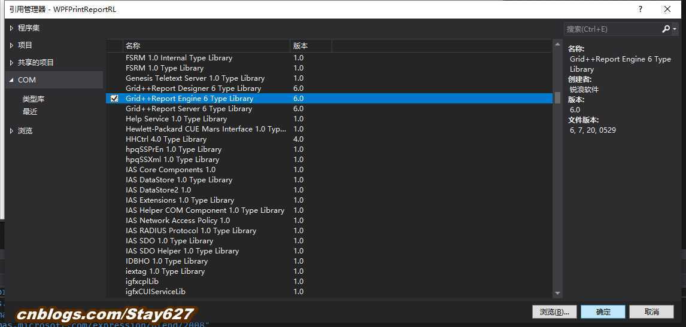
Task: Select IDBHO 1.0 Type Library
Action: (x=329, y=261)
